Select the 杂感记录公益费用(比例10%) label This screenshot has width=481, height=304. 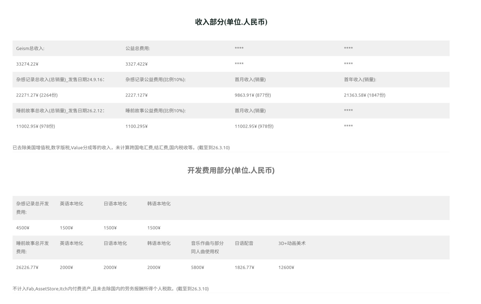[x=156, y=80]
